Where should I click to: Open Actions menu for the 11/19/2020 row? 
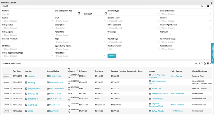(7, 94)
